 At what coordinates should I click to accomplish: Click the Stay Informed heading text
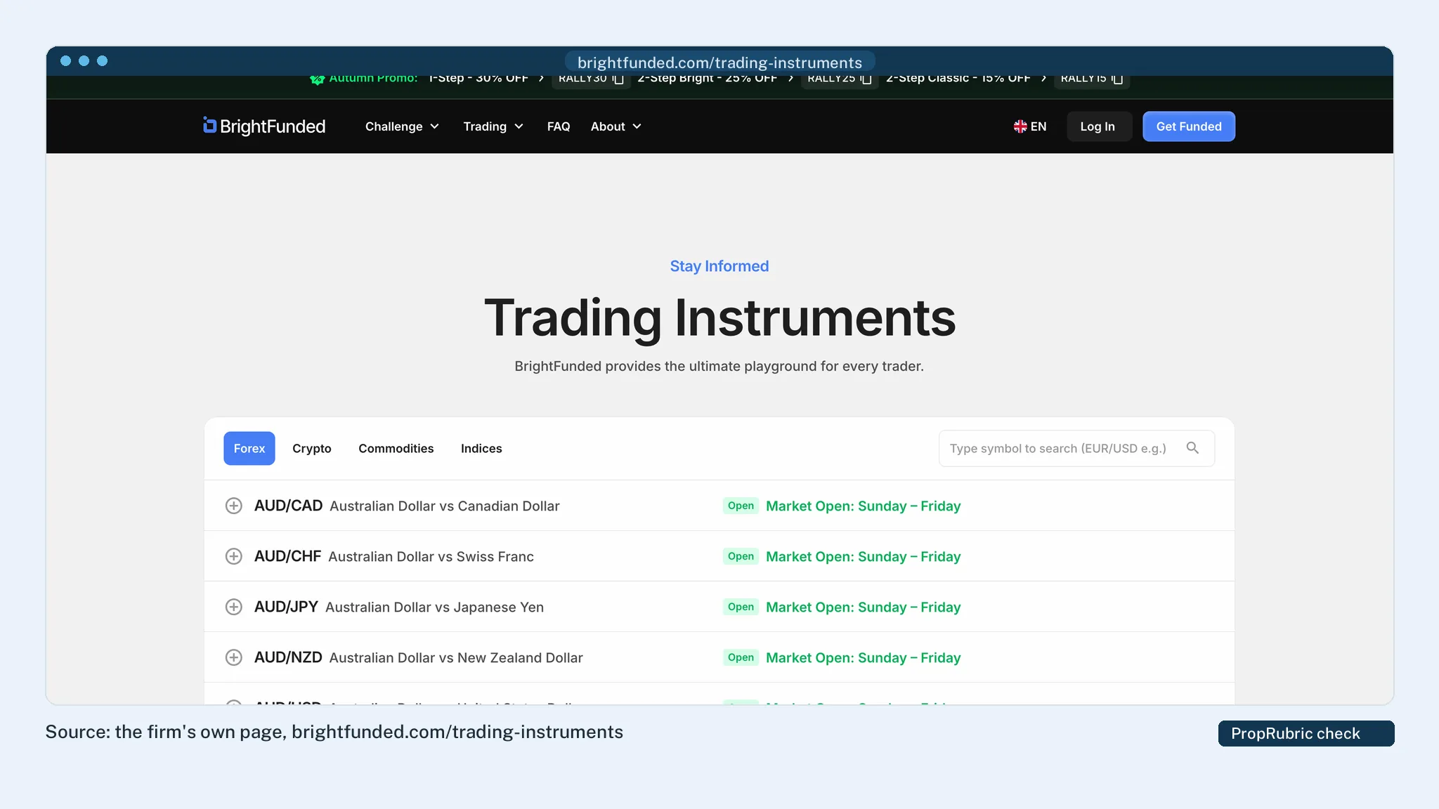coord(719,266)
